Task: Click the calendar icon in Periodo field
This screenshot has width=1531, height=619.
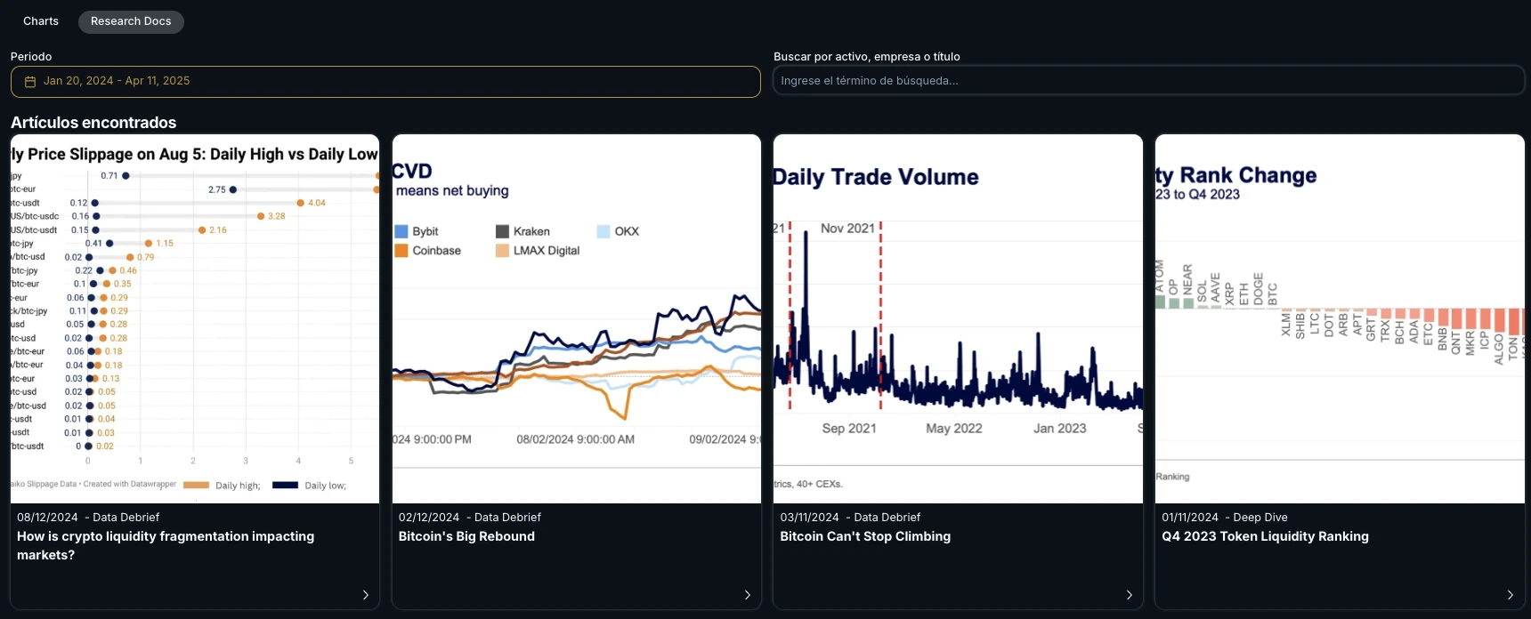Action: pos(30,82)
